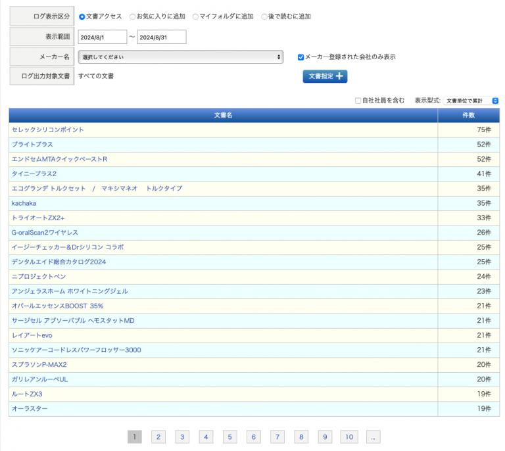Screen dimensions: 505x451
Task: Go to page 9
Action: [325, 437]
